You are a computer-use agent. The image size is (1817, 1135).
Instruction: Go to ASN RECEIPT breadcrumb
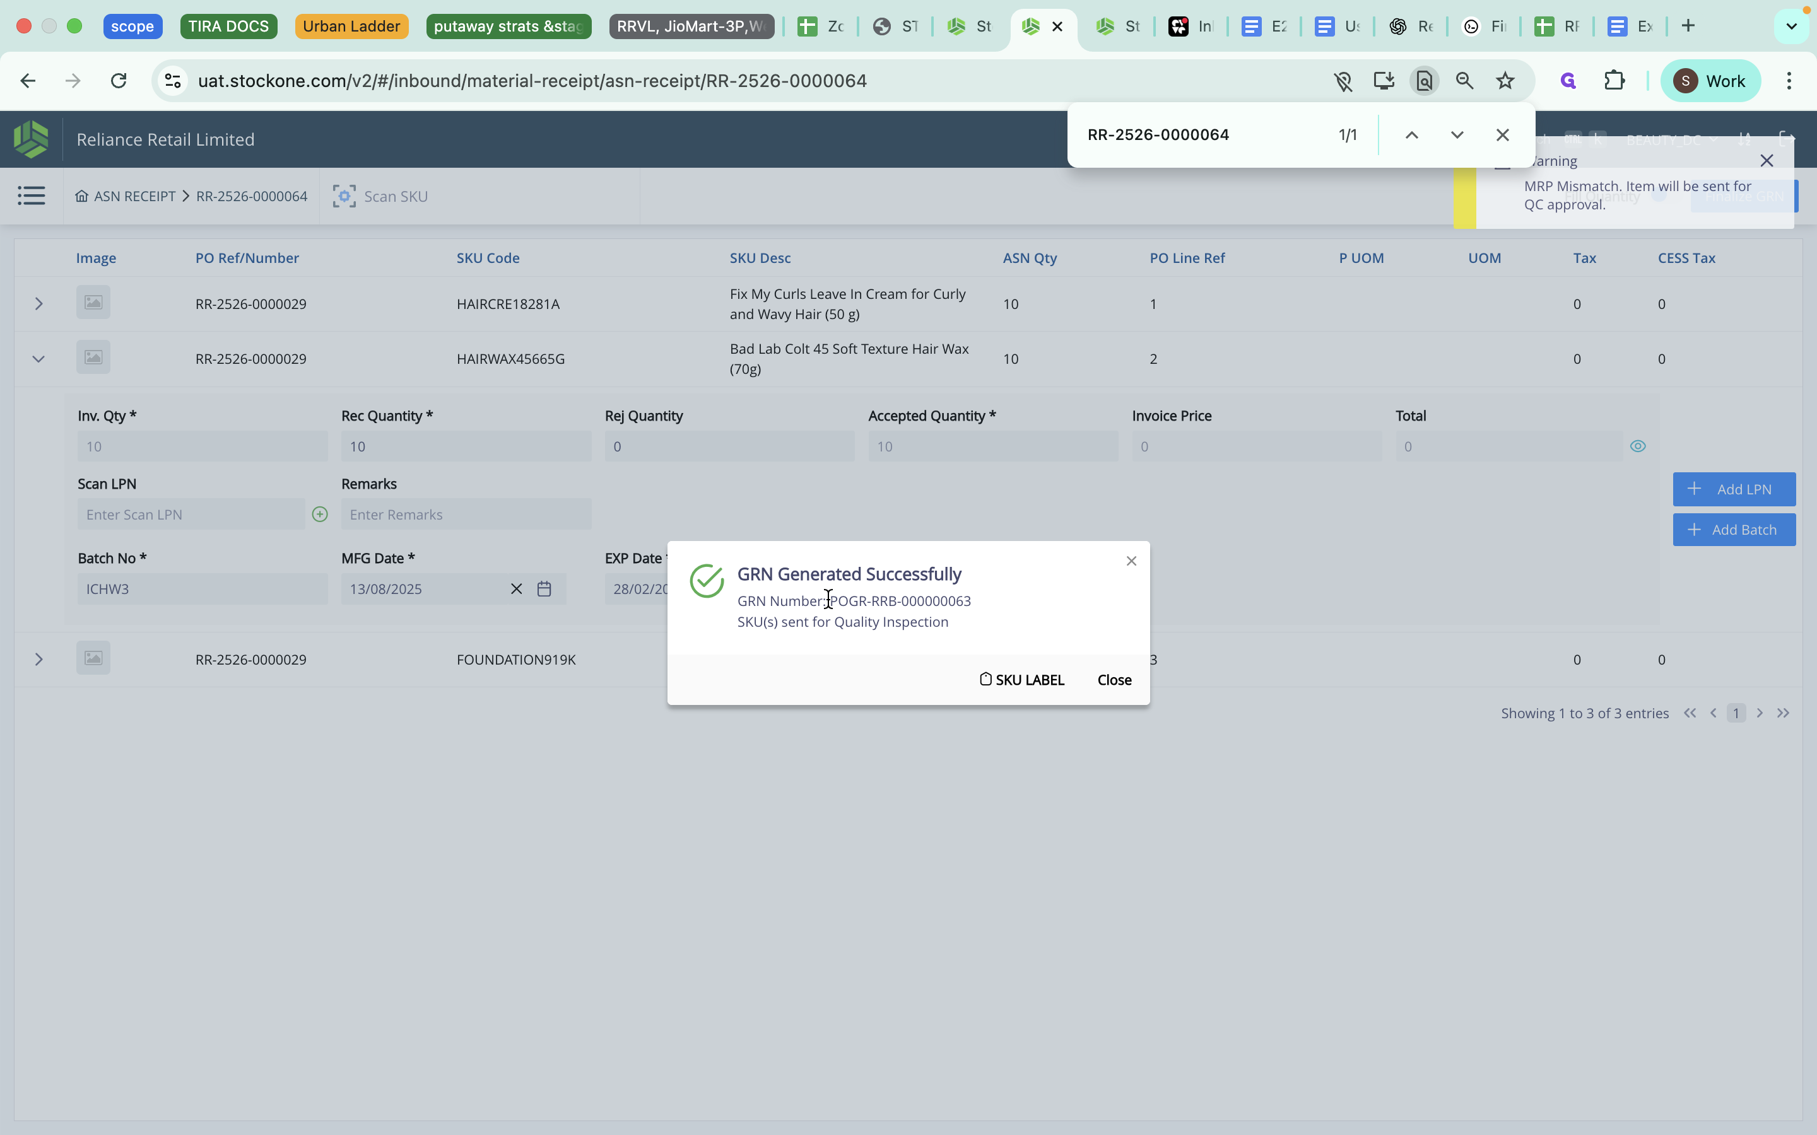134,197
